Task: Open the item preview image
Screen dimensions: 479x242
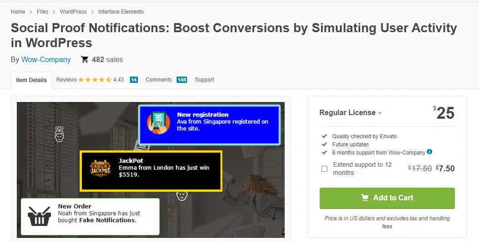Action: click(x=151, y=170)
